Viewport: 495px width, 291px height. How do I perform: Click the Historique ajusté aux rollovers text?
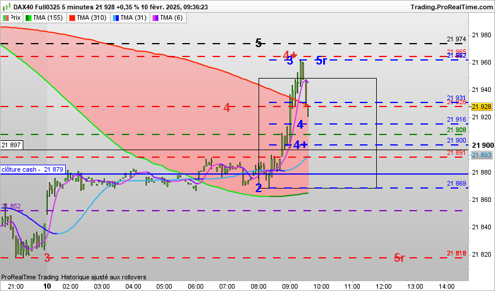pyautogui.click(x=104, y=277)
